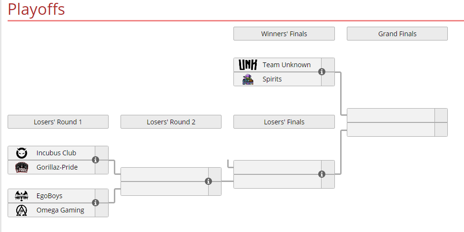Select the Grand Finals header

coord(397,34)
